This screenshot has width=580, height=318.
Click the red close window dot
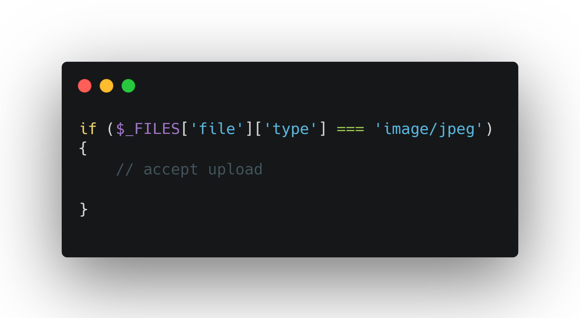pos(85,86)
